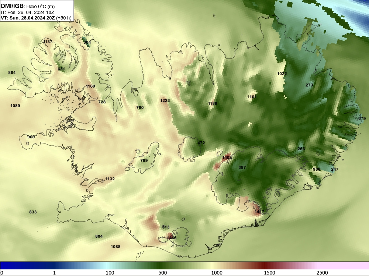Select the 1189 height label
This screenshot has width=369, height=276.
coord(213,103)
